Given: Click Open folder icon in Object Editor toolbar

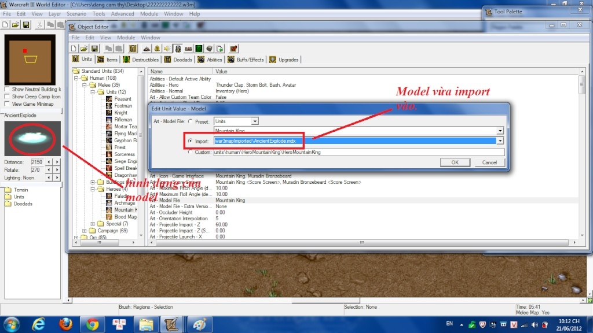Looking at the screenshot, I should tap(84, 49).
